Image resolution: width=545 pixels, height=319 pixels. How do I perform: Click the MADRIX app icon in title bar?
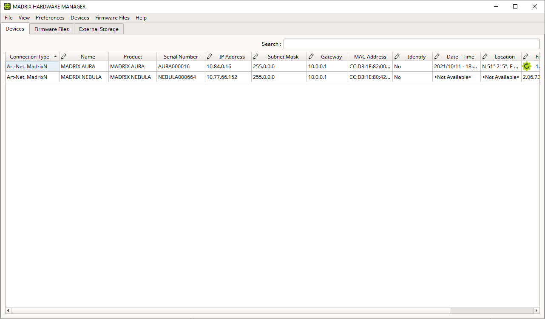(7, 6)
